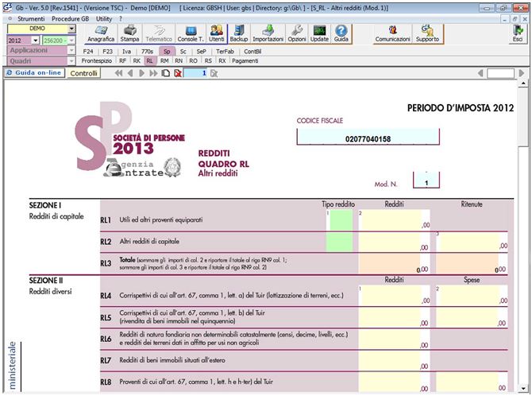Open the Supporto tool

427,34
